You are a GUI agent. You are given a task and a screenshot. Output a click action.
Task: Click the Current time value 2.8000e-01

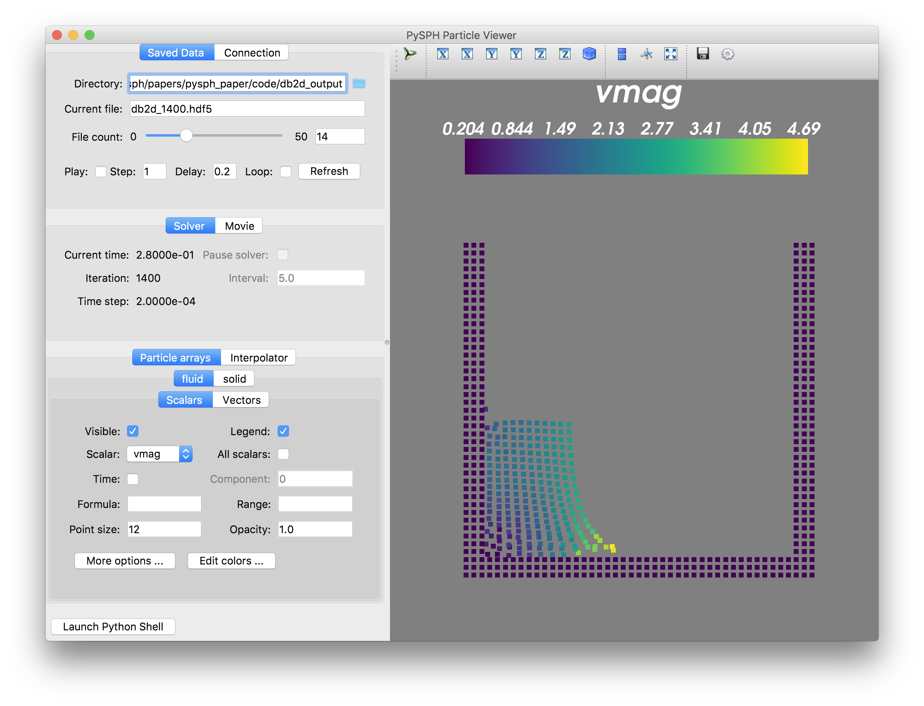pyautogui.click(x=165, y=255)
